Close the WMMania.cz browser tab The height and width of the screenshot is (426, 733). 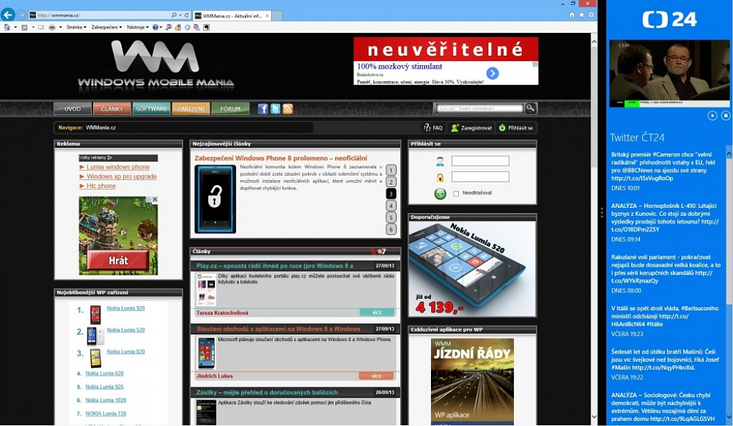[268, 16]
